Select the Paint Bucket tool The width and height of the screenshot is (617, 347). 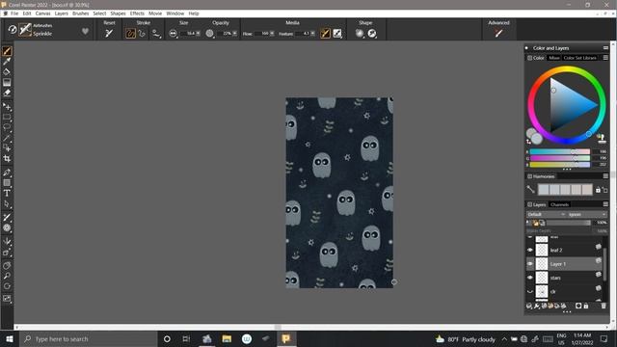tap(7, 71)
